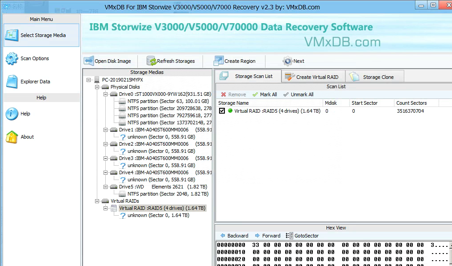Open the Select Storage Media page
The height and width of the screenshot is (266, 452).
coord(41,35)
